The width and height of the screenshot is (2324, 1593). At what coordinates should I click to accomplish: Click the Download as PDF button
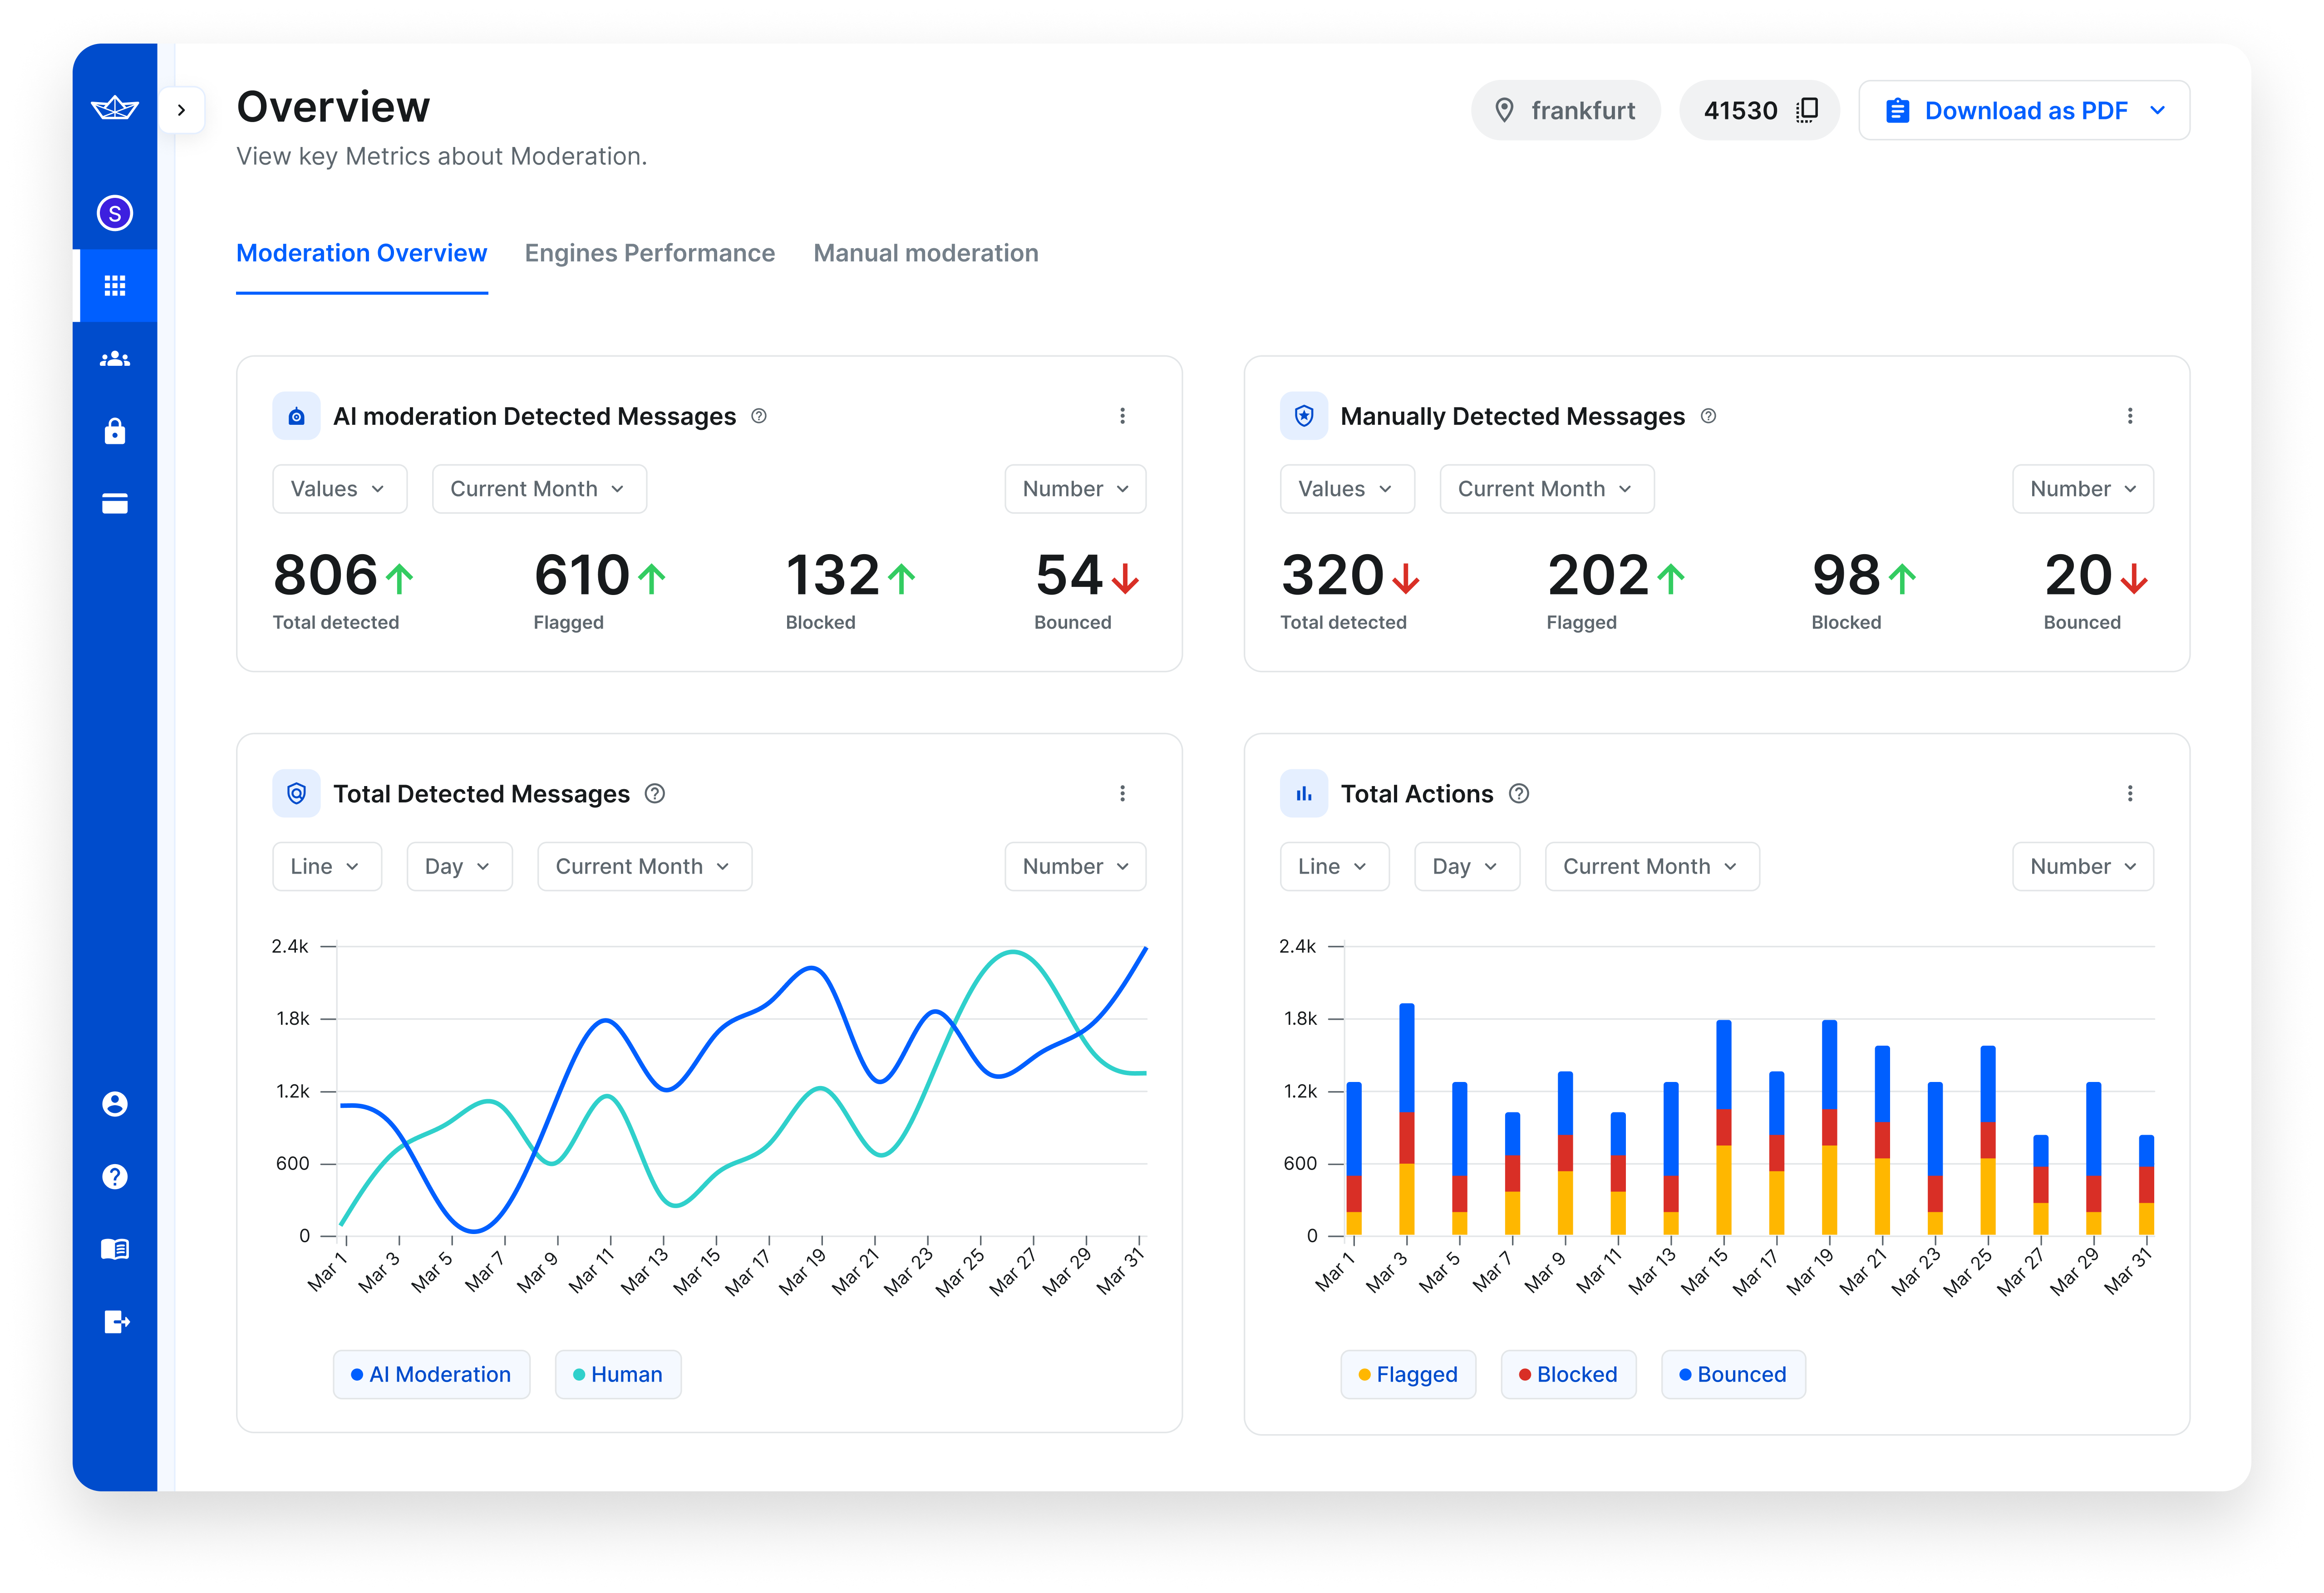click(x=2023, y=110)
